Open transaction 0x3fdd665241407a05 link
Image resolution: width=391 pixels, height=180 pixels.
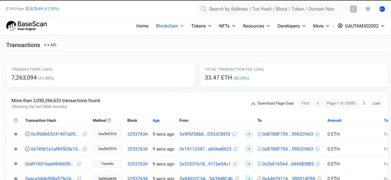coord(55,134)
